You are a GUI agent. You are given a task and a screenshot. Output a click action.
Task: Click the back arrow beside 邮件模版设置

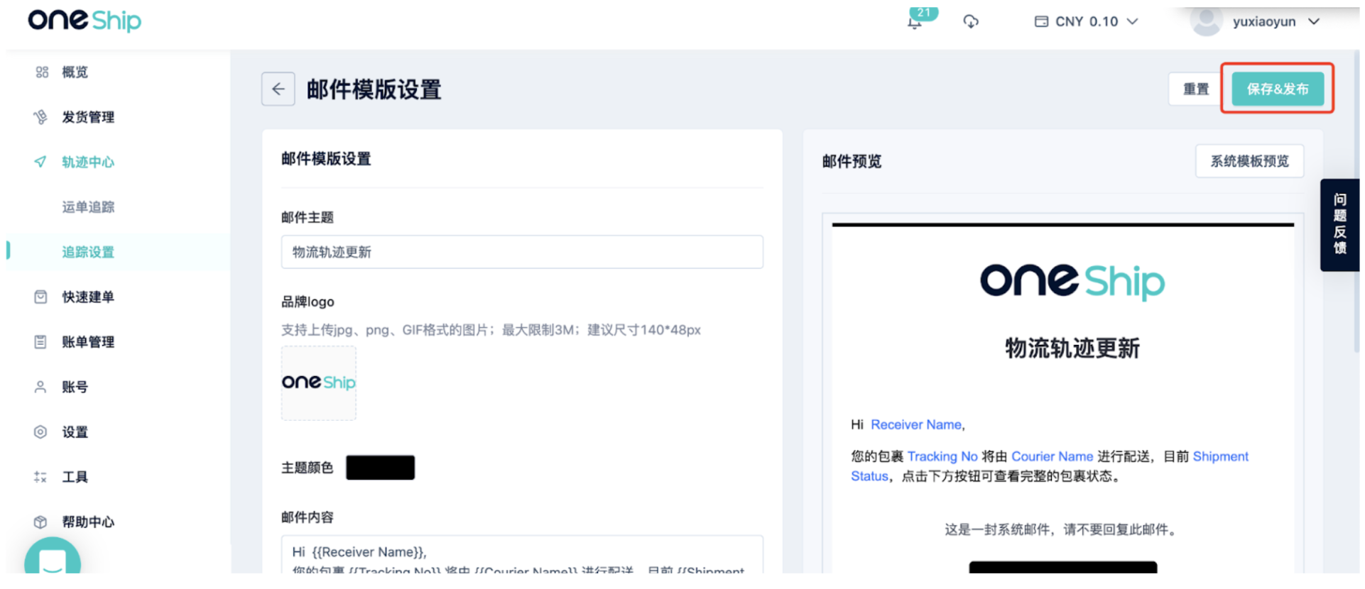(278, 89)
